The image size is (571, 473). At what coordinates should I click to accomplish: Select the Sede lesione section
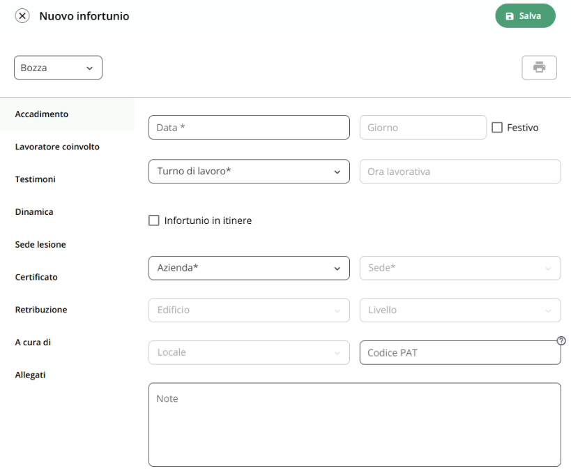40,244
